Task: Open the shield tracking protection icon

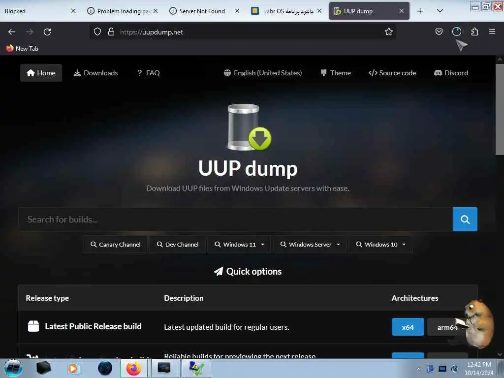Action: pos(97,31)
